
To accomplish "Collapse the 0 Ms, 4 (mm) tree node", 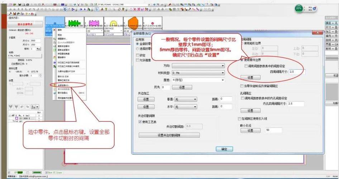I will tap(10, 116).
